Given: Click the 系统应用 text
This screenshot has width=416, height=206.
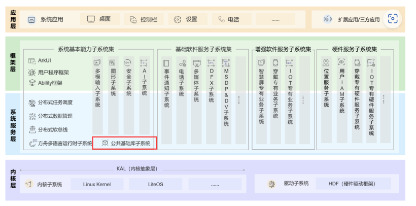Looking at the screenshot, I should coord(52,19).
